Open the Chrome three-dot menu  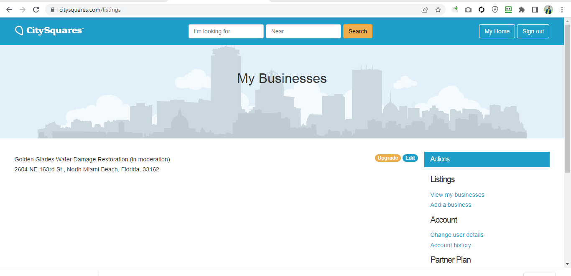pyautogui.click(x=562, y=10)
